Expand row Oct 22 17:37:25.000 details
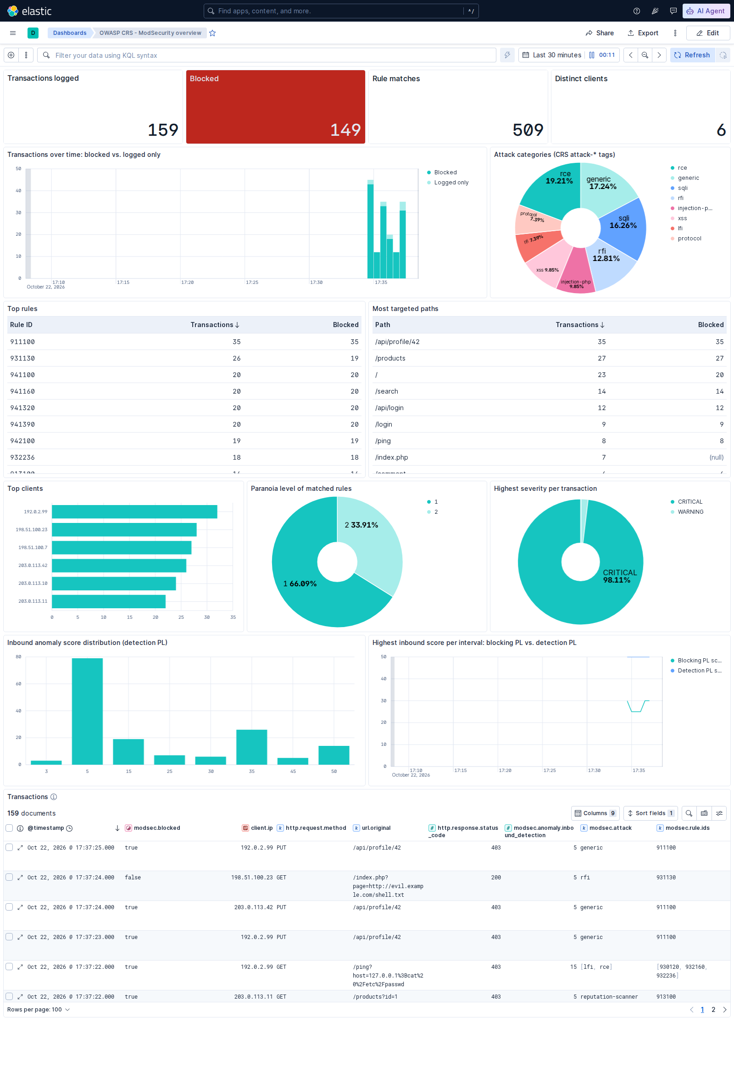 (20, 847)
